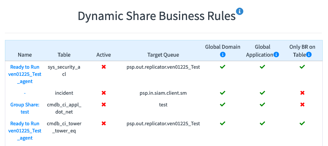Open Ready to Run link for sys_security_acl
328x146 pixels.
[25, 74]
